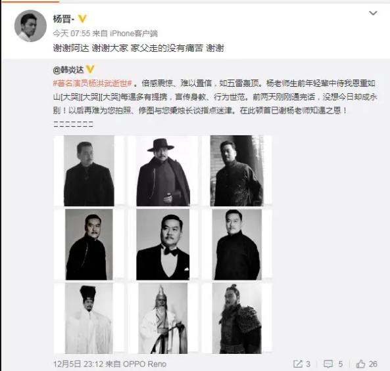Image resolution: width=390 pixels, height=371 pixels.
Task: Open the tall black hat white robe photo
Action: point(89,318)
